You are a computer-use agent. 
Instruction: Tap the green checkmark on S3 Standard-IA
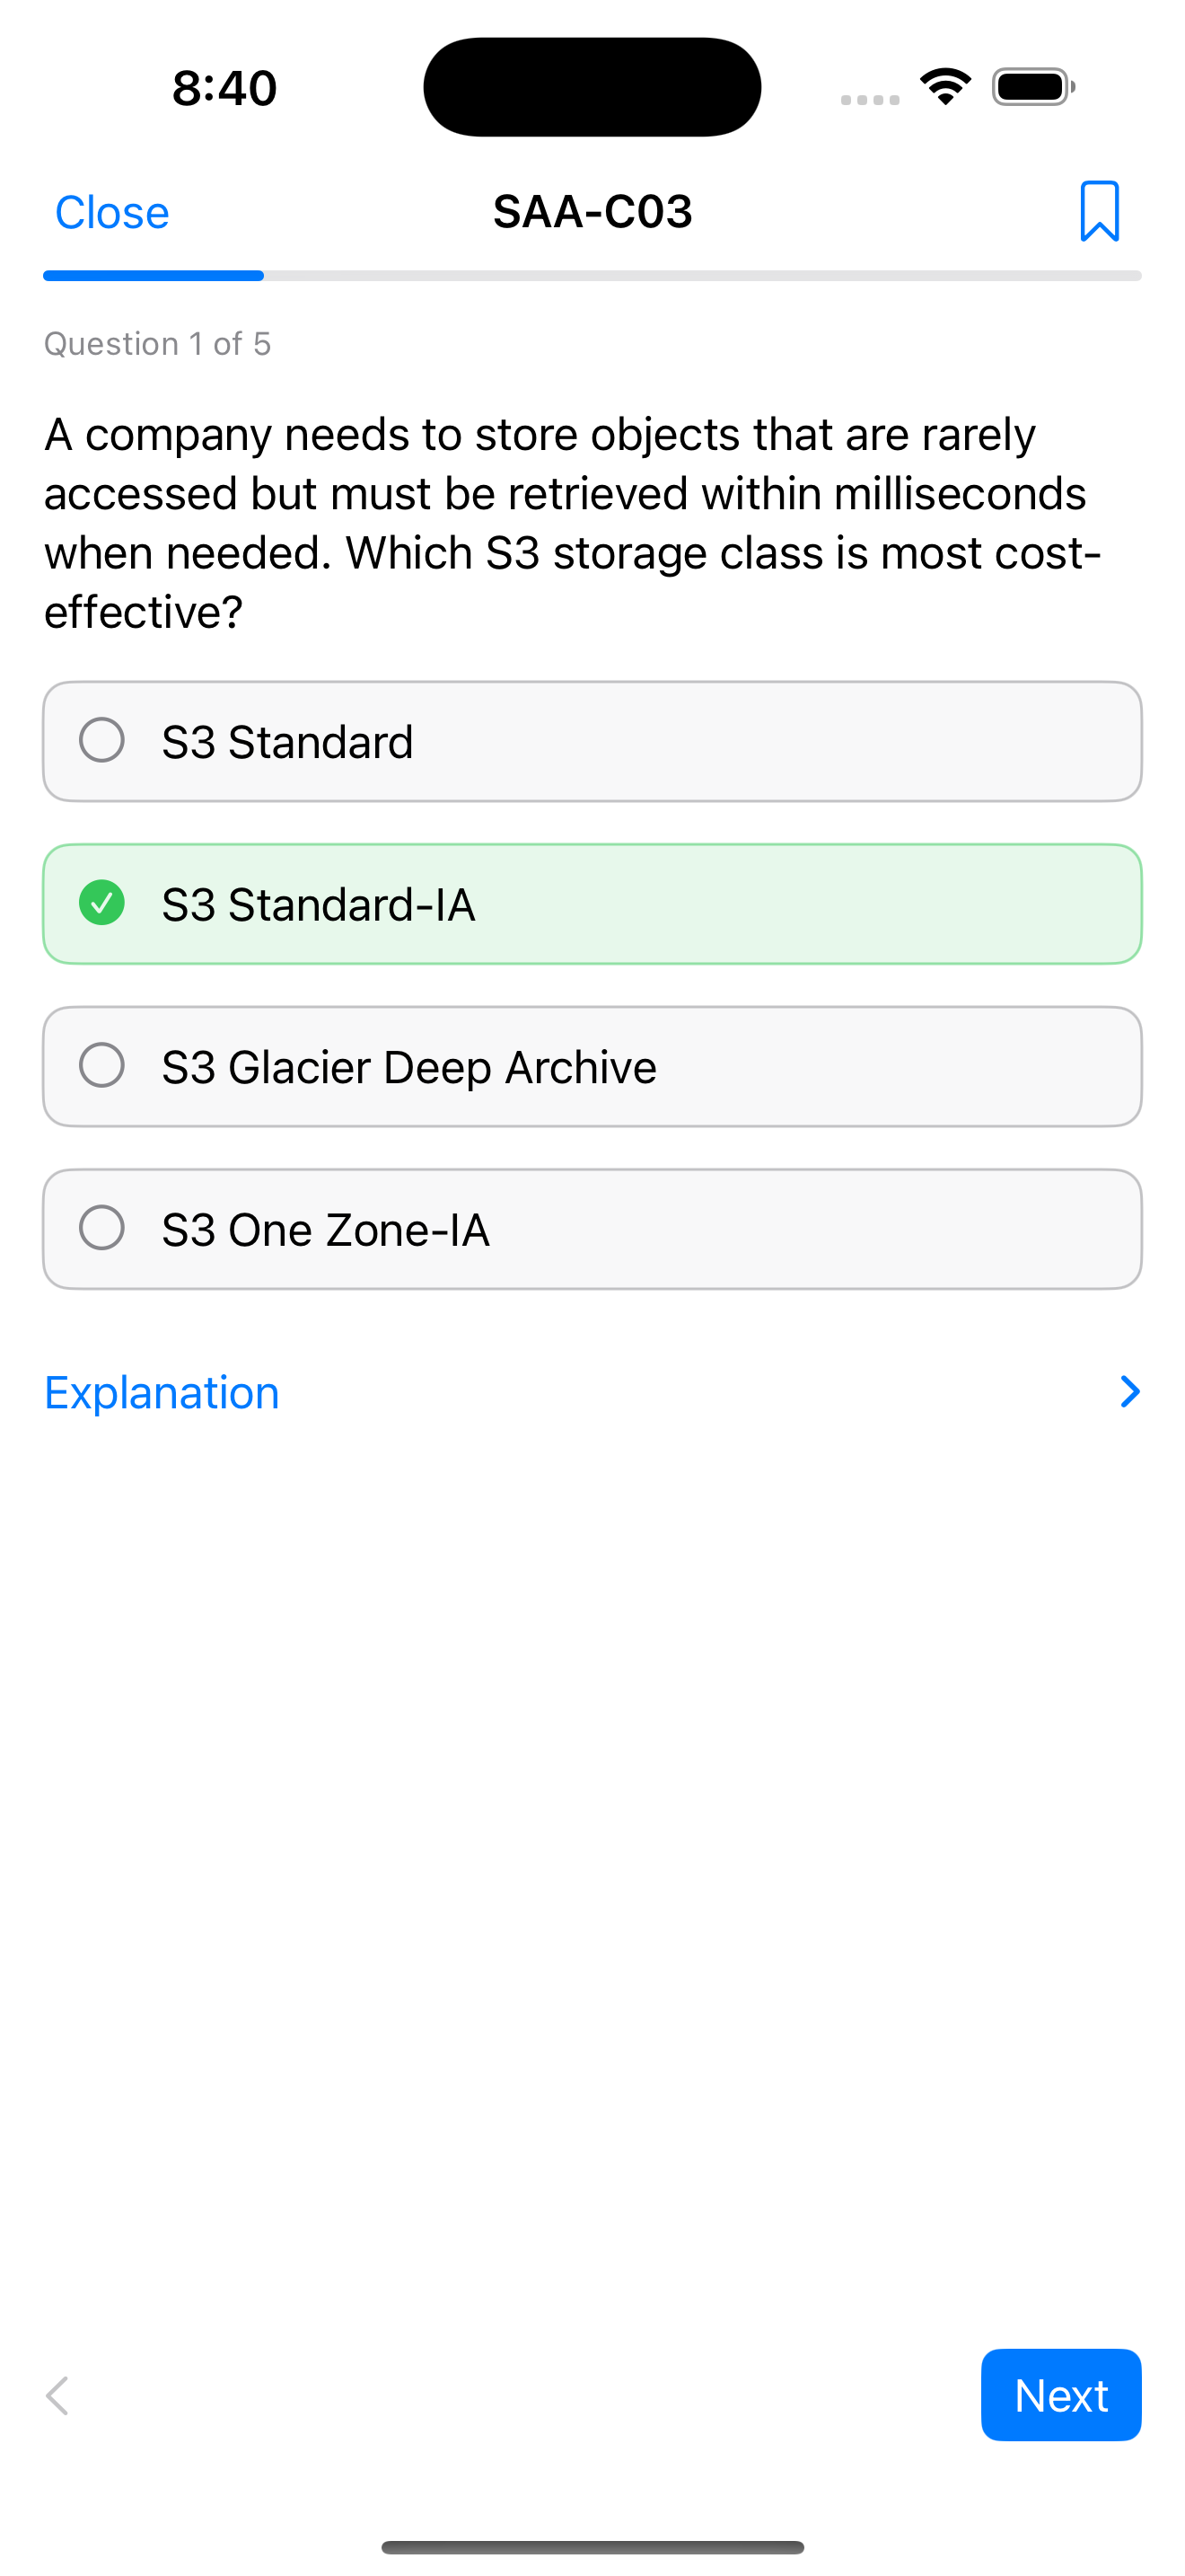pyautogui.click(x=102, y=903)
